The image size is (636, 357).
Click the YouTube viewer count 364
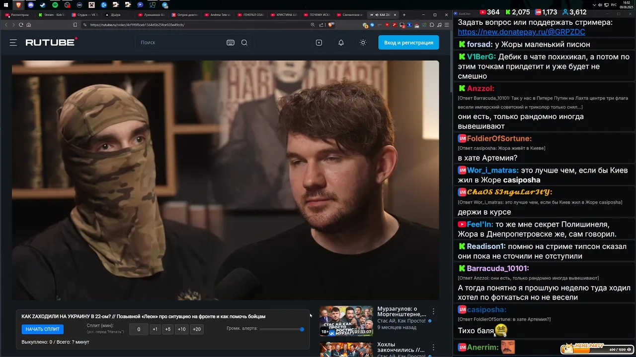[x=489, y=12]
